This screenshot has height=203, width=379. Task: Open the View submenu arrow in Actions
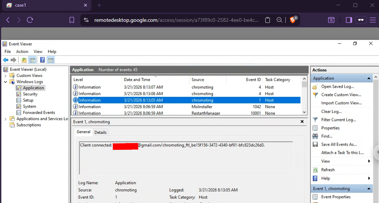click(369, 161)
